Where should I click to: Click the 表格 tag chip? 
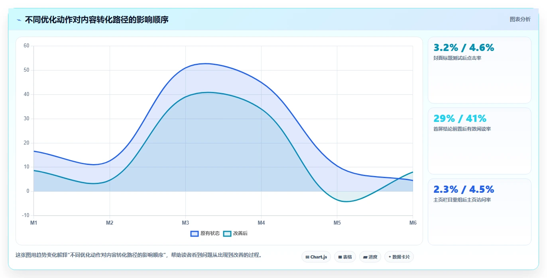point(345,257)
